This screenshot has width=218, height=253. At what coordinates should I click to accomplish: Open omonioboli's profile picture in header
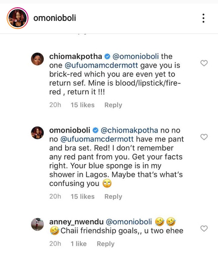[18, 18]
